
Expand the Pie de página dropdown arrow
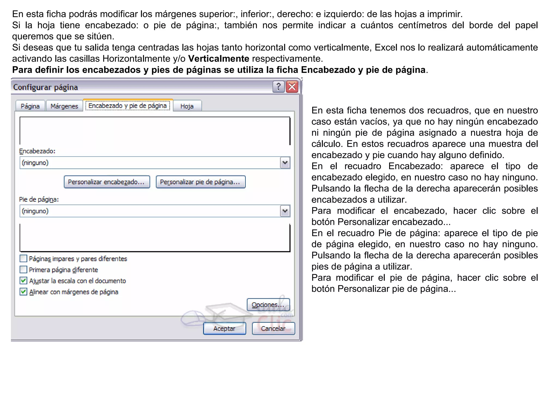[x=285, y=211]
